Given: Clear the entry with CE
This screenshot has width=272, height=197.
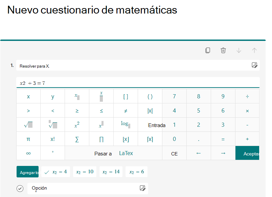Looking at the screenshot, I should pyautogui.click(x=174, y=153).
